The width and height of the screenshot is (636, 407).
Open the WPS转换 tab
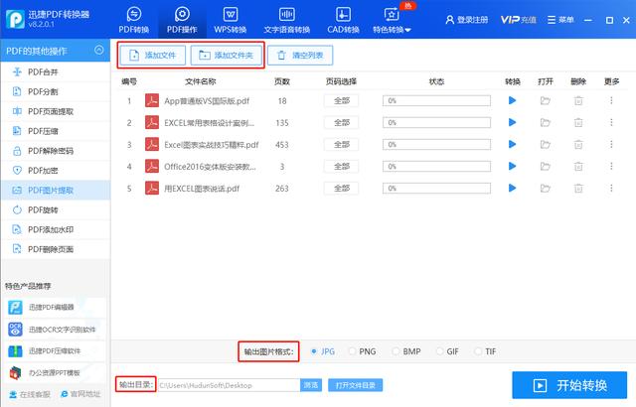(230, 20)
